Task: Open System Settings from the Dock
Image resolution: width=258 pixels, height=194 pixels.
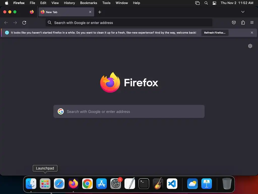Action: (116, 183)
